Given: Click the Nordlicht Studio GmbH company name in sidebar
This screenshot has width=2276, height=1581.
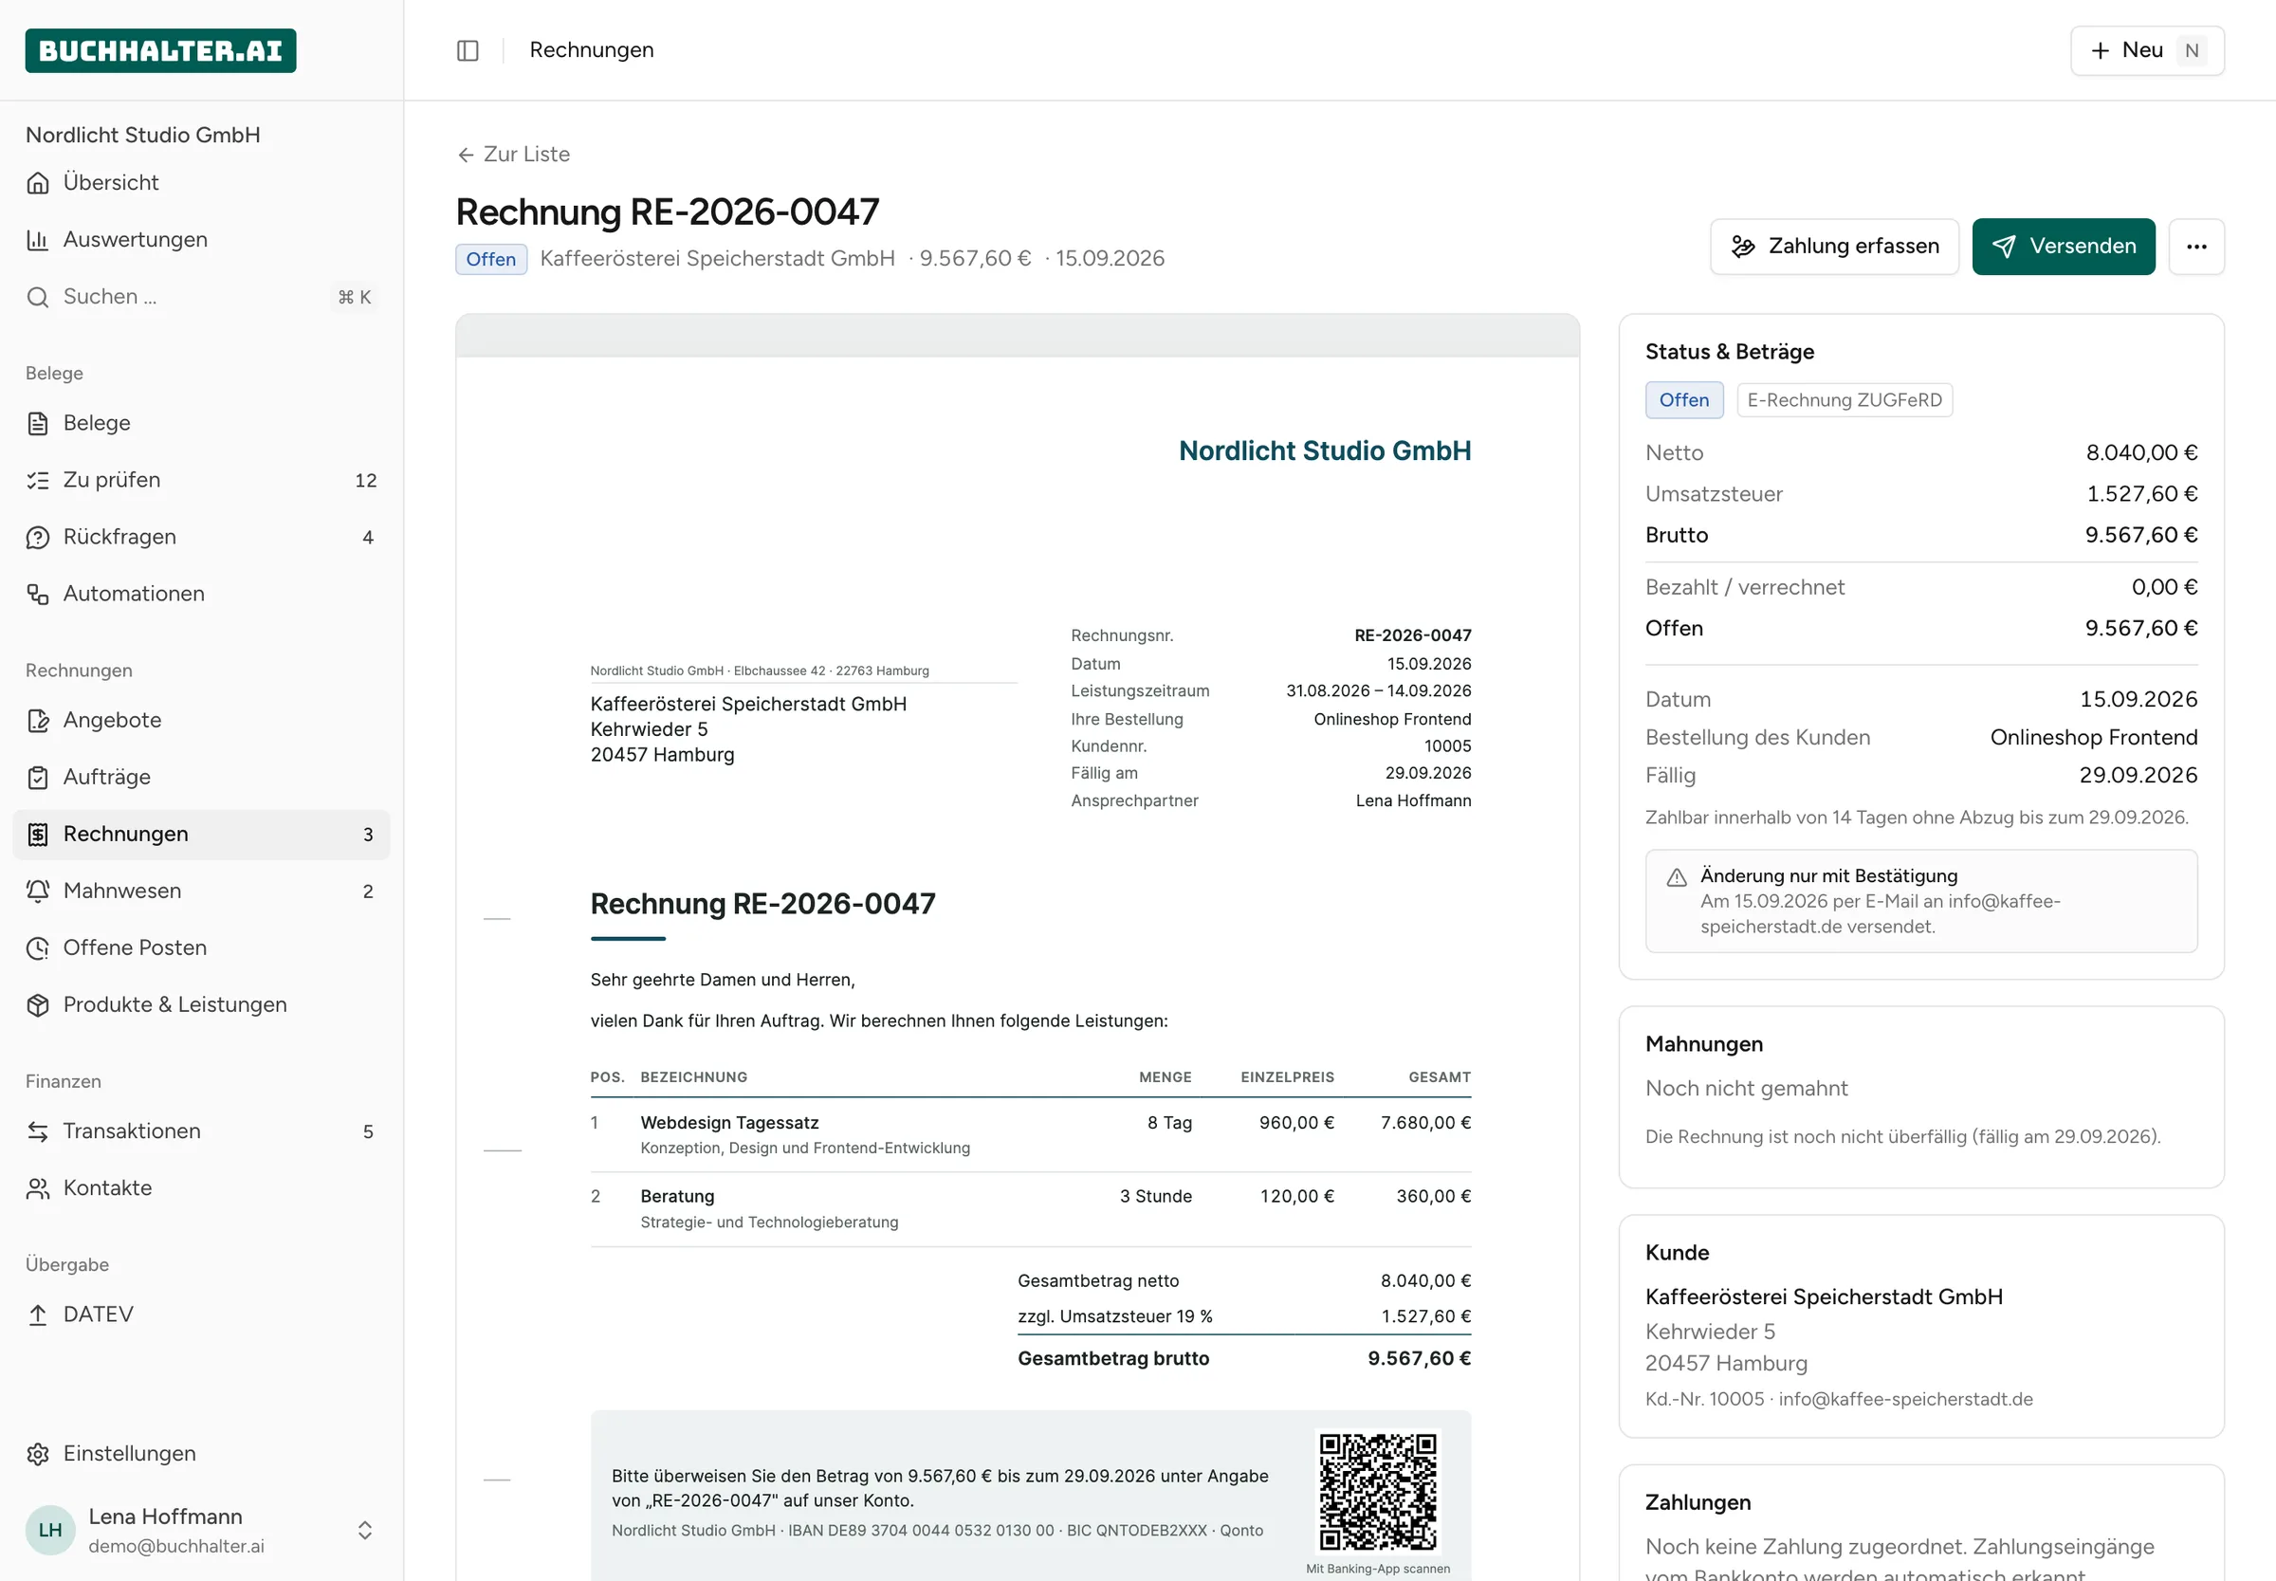Looking at the screenshot, I should click(x=142, y=135).
